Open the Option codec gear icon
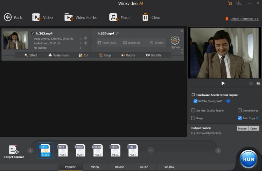The image size is (262, 171). (x=175, y=41)
